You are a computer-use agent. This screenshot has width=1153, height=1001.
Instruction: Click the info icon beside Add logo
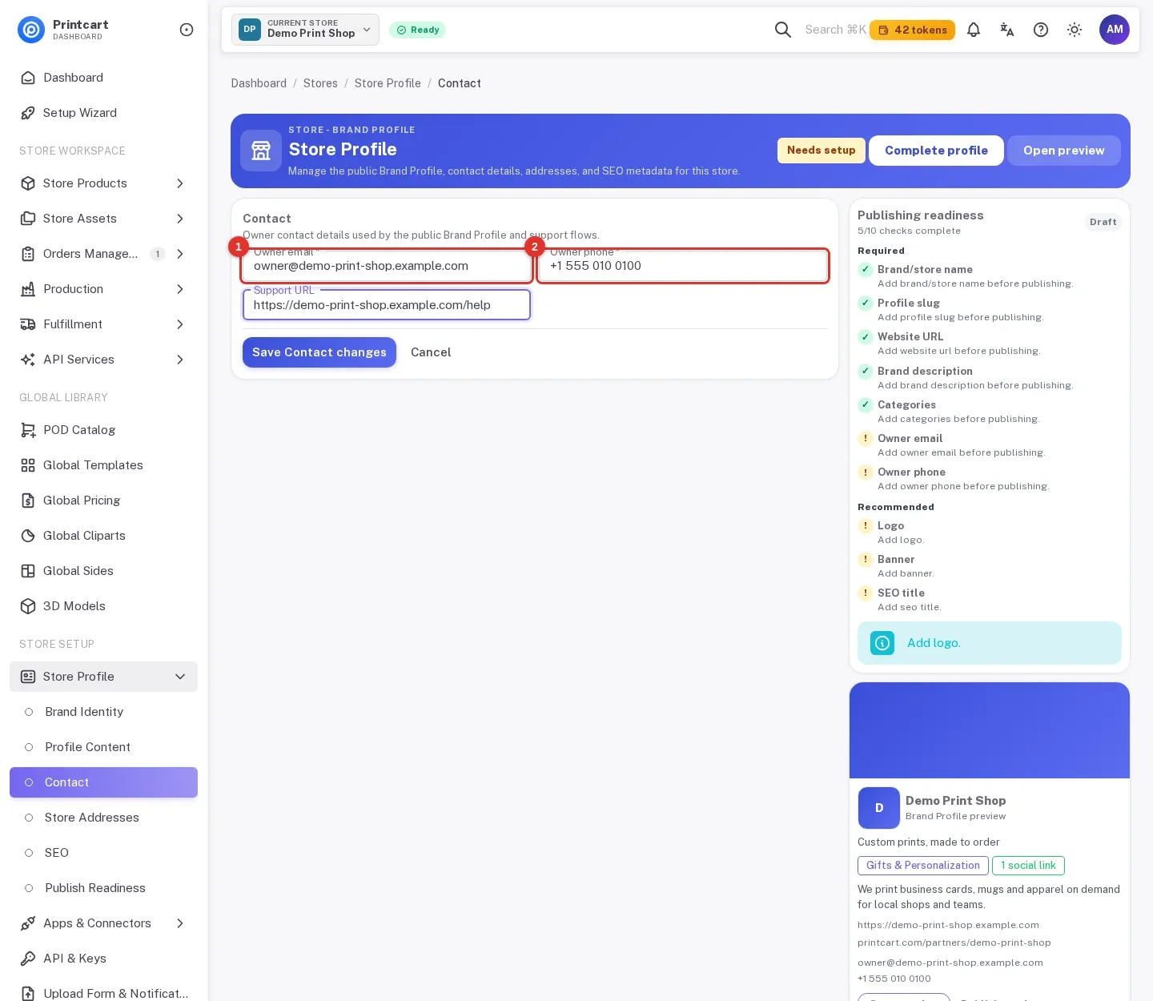[882, 643]
